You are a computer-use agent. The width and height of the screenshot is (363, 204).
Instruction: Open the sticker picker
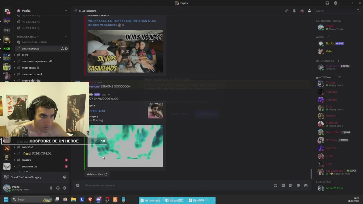click(291, 185)
